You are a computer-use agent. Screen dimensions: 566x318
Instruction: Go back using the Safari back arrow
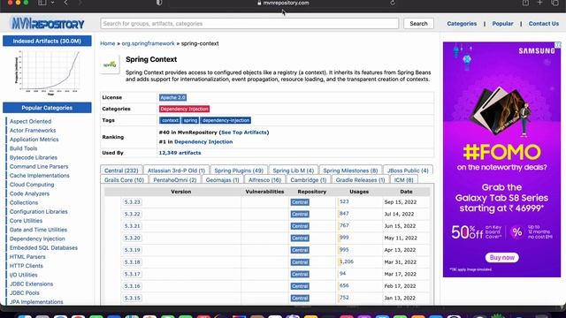[x=65, y=3]
